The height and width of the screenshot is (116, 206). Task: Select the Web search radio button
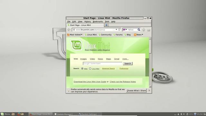coord(82,69)
